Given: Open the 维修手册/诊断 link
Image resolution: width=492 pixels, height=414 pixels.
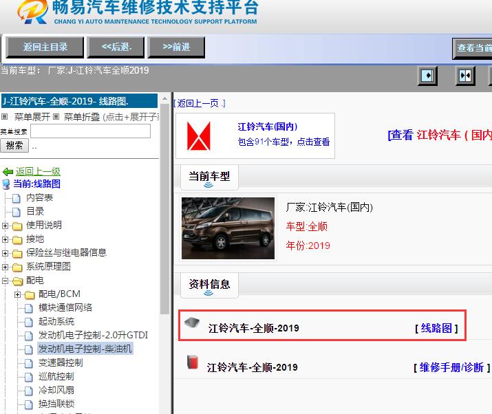Looking at the screenshot, I should pyautogui.click(x=451, y=367).
